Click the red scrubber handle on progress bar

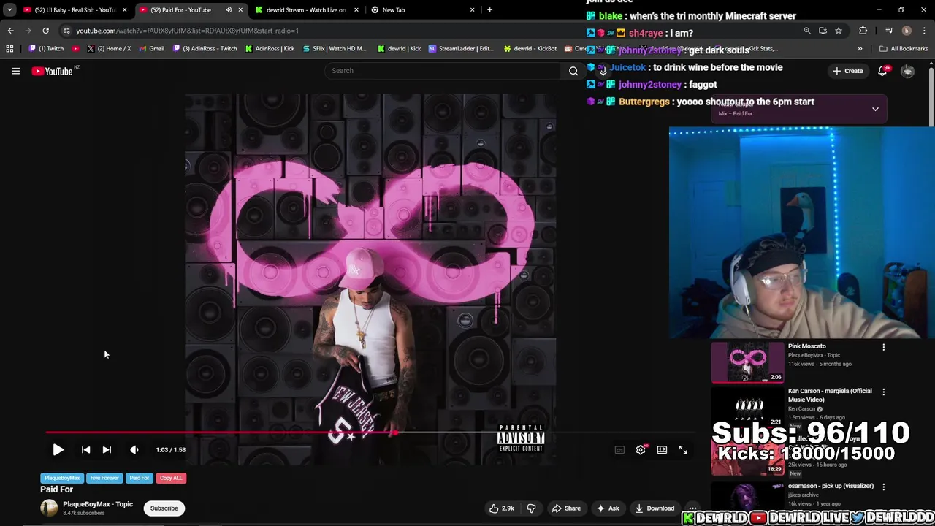(394, 433)
